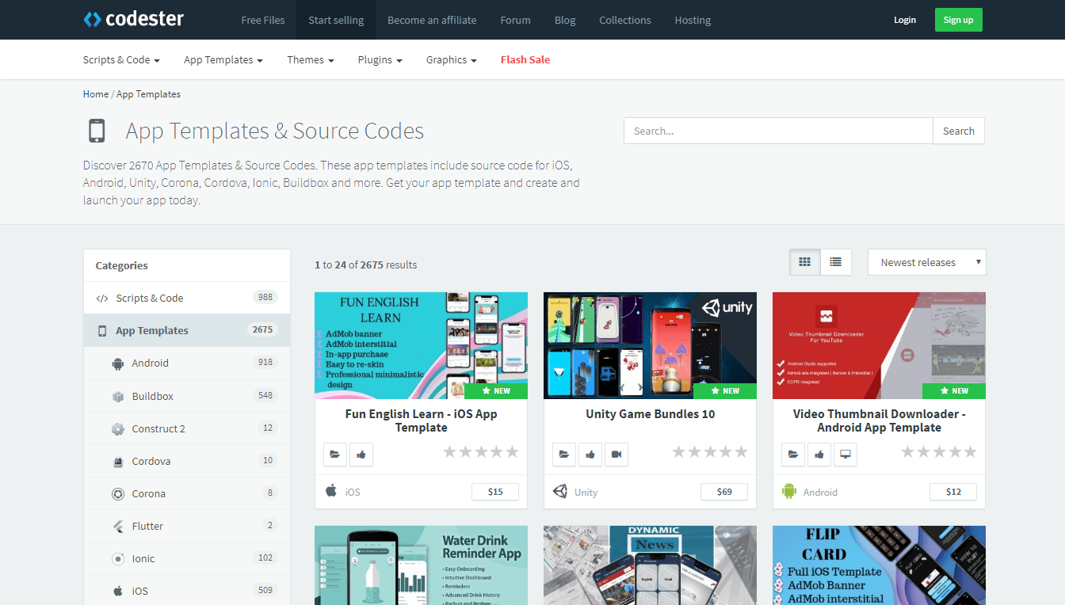Click the codester logo icon
1065x605 pixels.
point(92,20)
